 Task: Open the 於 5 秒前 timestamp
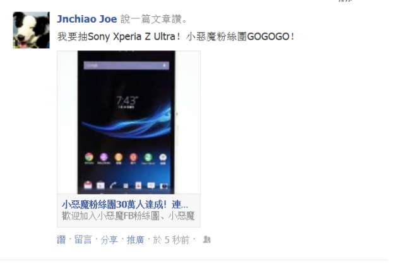coord(171,239)
